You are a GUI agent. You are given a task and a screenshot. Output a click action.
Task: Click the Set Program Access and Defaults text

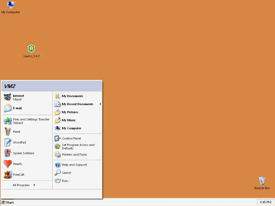[78, 147]
